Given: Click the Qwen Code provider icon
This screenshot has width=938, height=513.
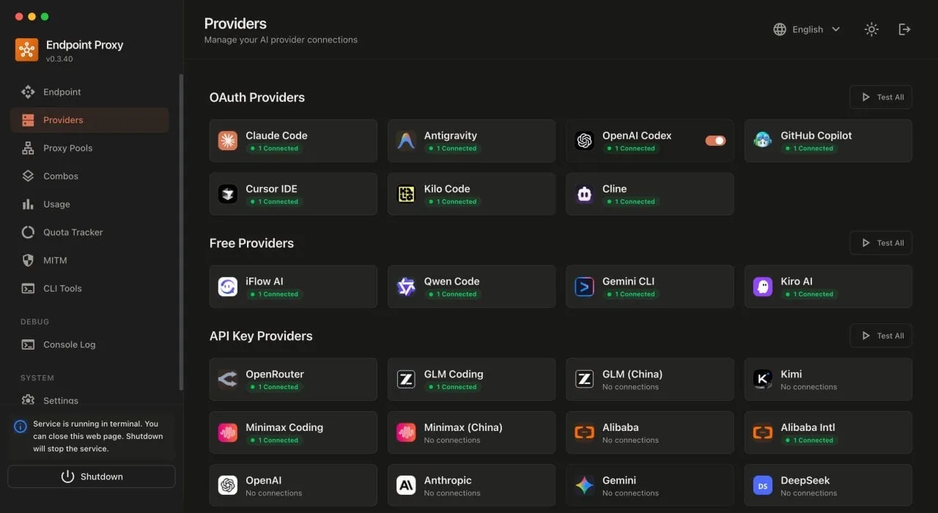Looking at the screenshot, I should point(406,287).
